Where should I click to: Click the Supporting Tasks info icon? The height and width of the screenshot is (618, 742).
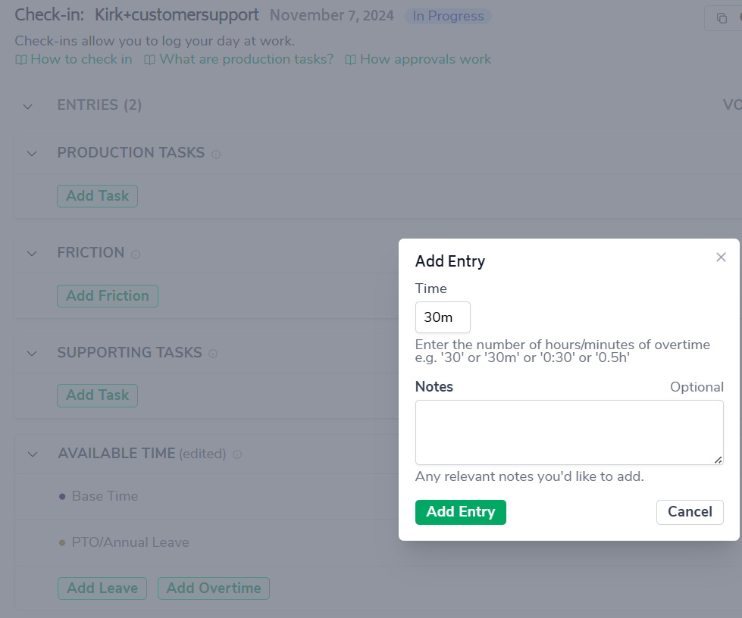213,354
